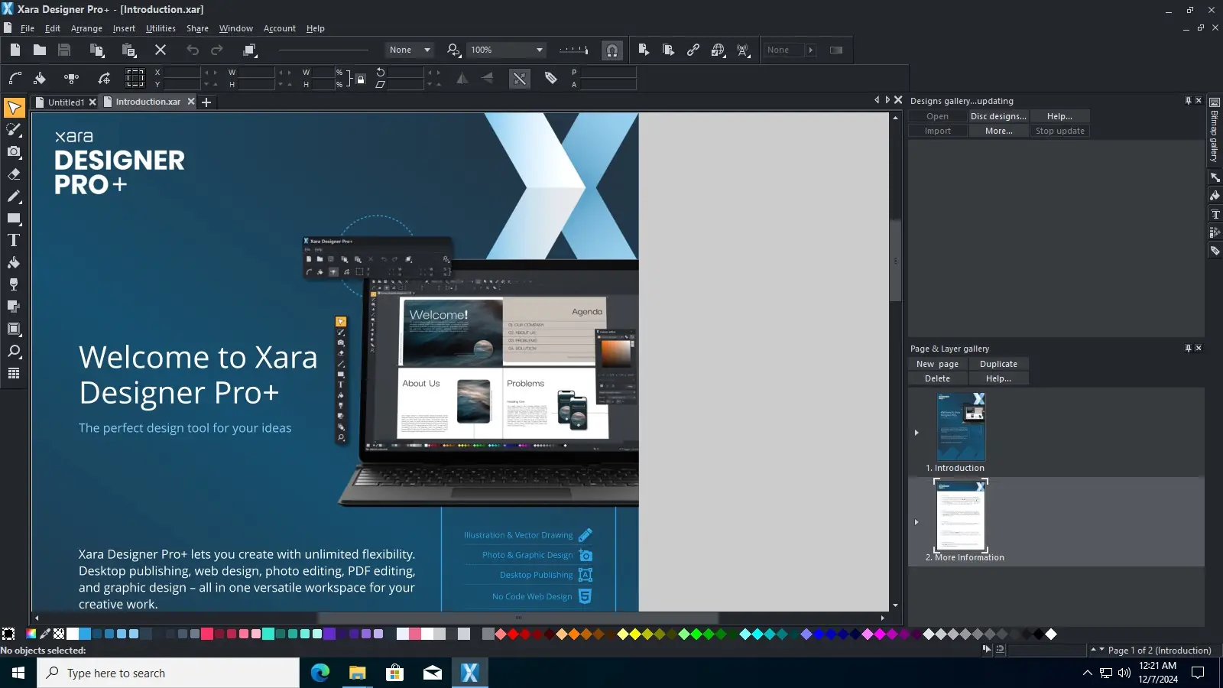Viewport: 1223px width, 688px height.
Task: Click the Undo arrow in toolbar
Action: pos(193,50)
